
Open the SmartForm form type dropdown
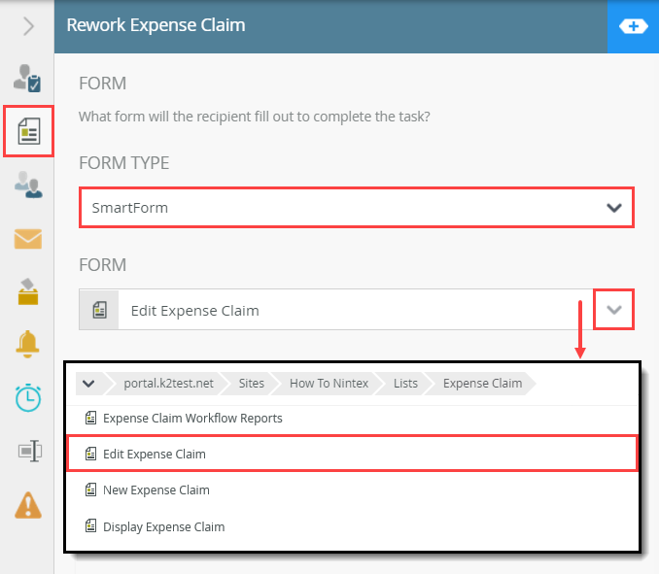point(356,208)
